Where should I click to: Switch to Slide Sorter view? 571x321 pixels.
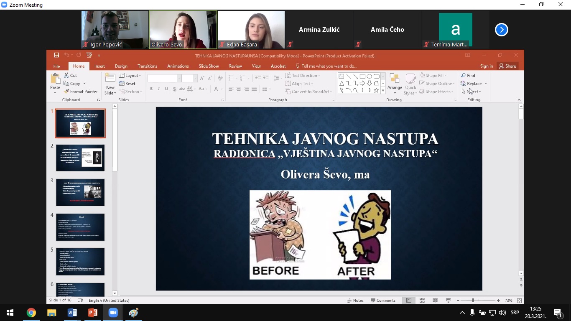(x=422, y=301)
